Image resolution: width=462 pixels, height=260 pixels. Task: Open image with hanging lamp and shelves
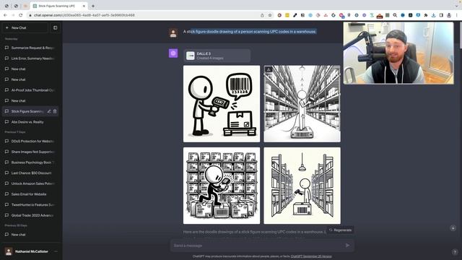click(x=302, y=186)
